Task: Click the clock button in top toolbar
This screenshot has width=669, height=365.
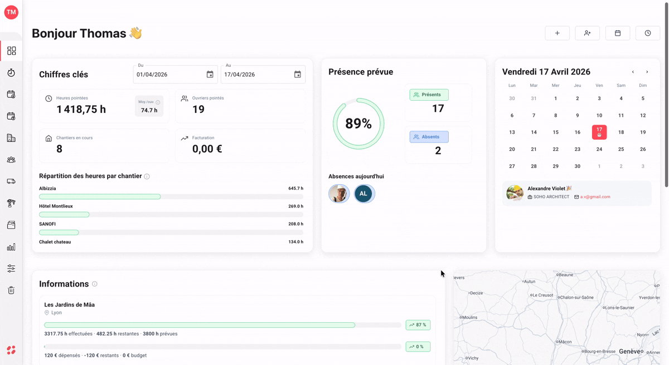Action: (648, 33)
